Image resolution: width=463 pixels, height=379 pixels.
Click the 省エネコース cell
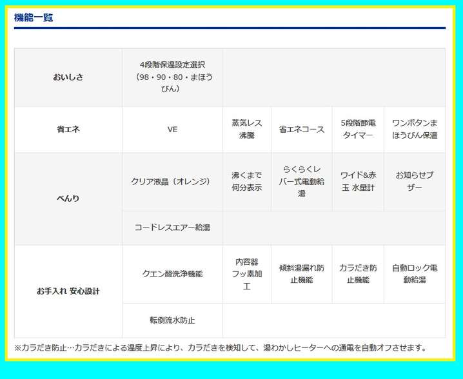pyautogui.click(x=301, y=130)
